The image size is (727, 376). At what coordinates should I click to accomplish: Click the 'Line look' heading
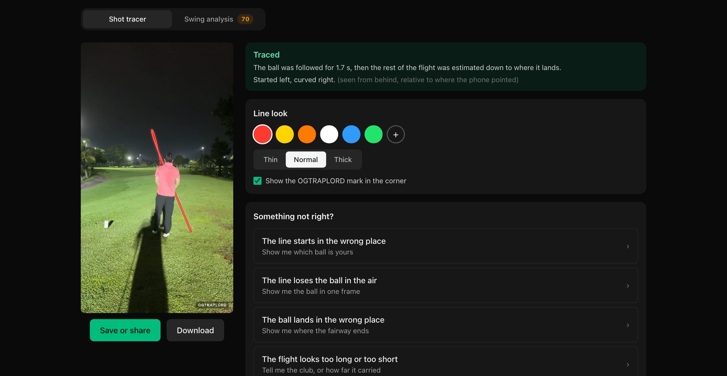[x=270, y=114]
